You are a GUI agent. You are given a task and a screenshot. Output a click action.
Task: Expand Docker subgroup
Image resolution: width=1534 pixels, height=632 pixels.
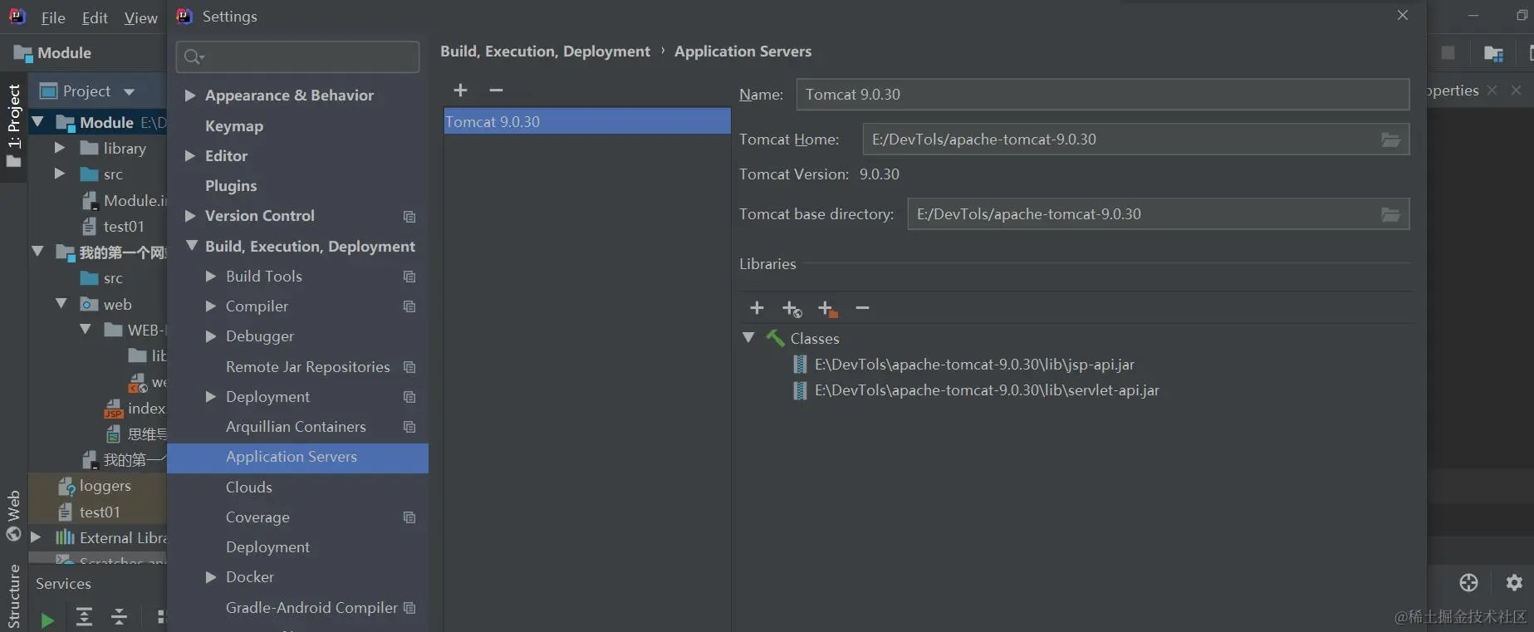click(211, 577)
